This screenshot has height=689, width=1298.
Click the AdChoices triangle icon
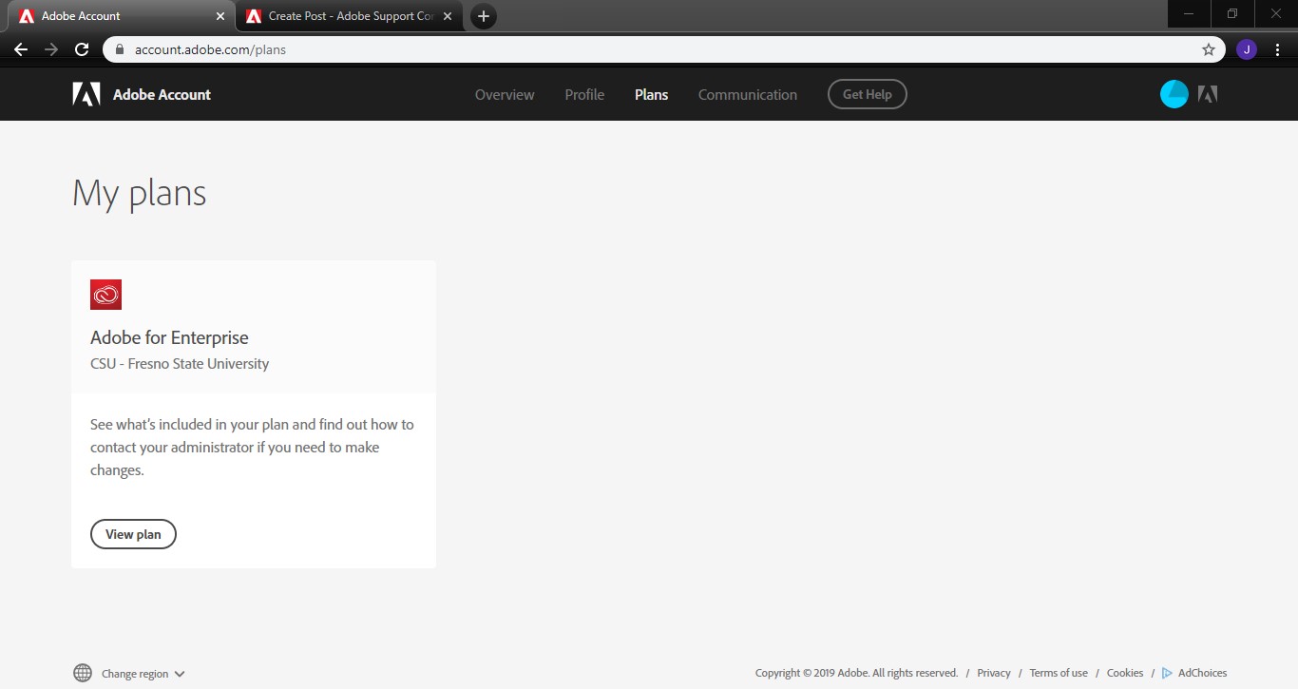1167,673
